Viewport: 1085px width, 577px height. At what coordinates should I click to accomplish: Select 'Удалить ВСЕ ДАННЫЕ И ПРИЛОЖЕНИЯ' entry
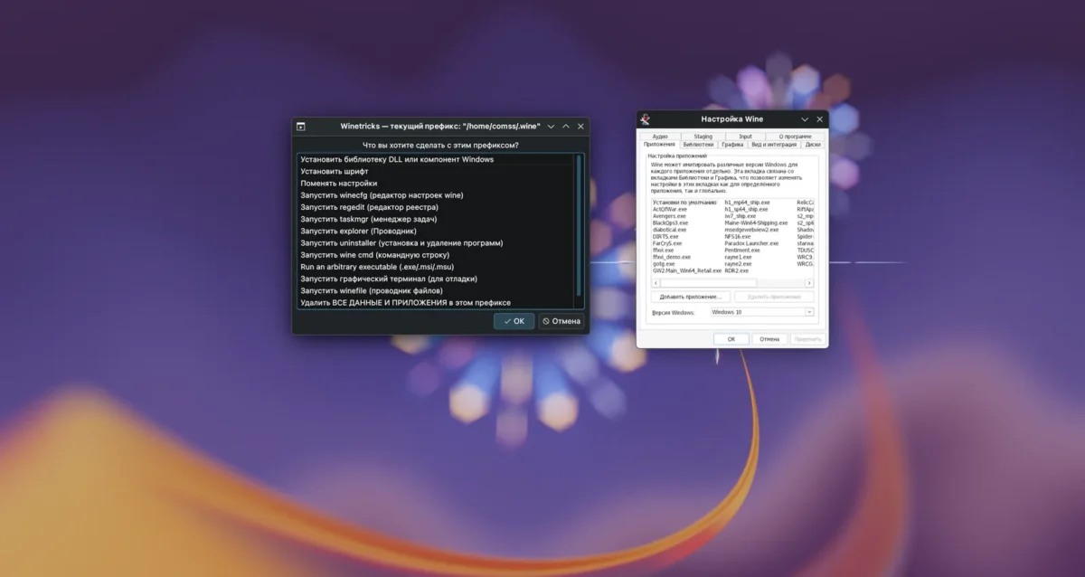coord(436,302)
